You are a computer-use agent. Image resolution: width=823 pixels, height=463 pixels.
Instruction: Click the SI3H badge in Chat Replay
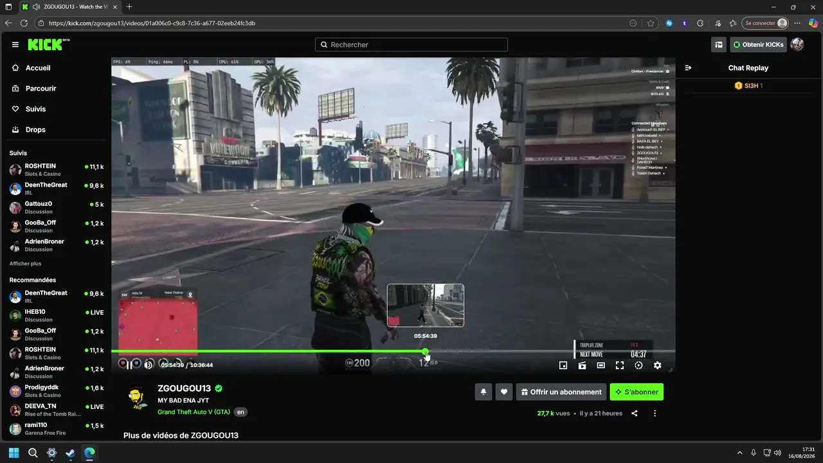click(748, 86)
